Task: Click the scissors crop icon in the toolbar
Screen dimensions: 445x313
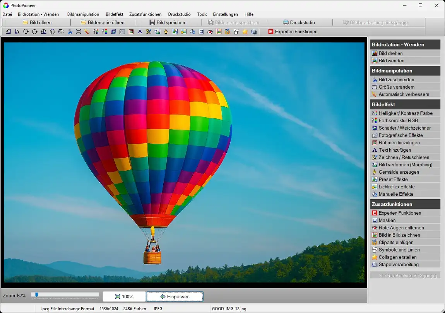Action: tap(70, 32)
